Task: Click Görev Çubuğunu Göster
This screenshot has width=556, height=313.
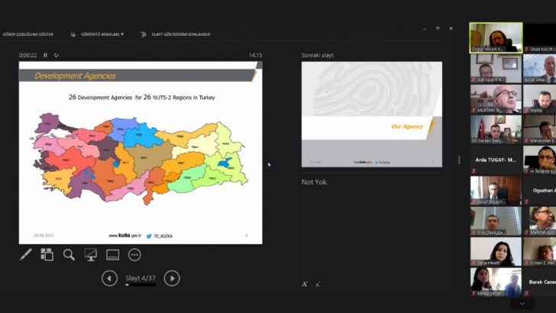Action: click(29, 34)
